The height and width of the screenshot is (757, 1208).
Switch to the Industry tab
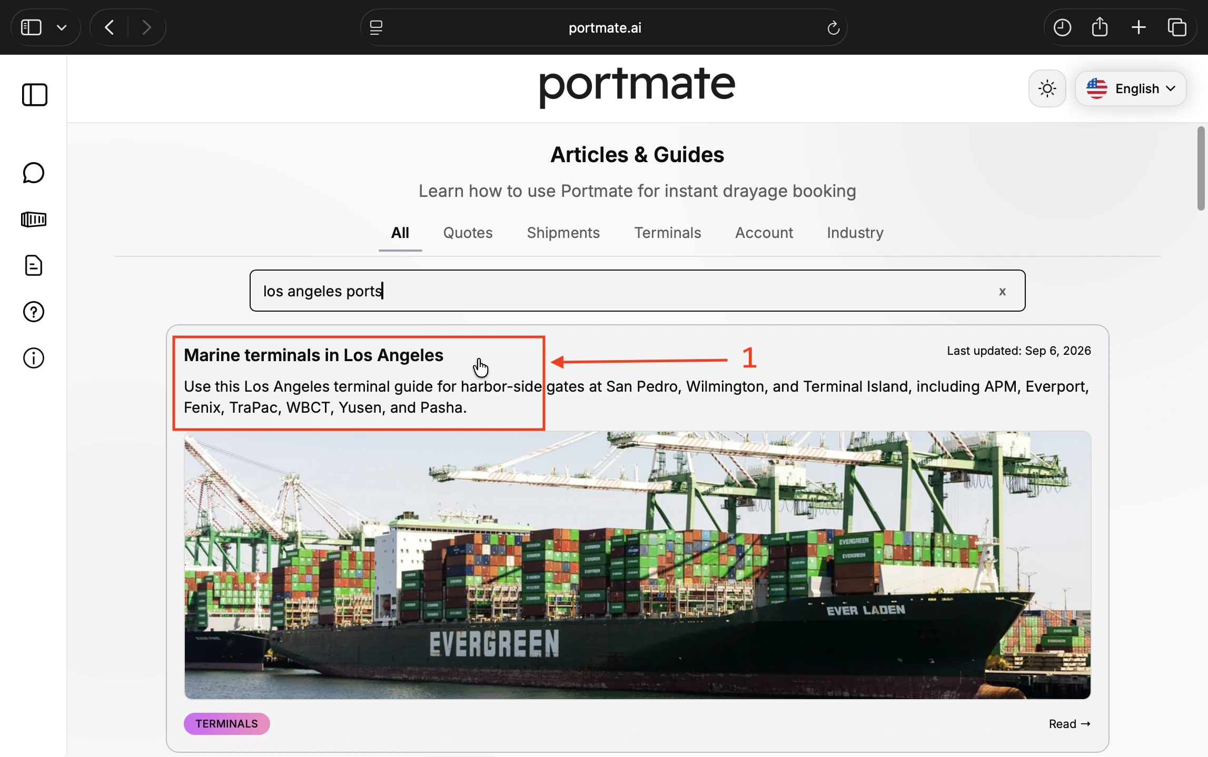(855, 233)
